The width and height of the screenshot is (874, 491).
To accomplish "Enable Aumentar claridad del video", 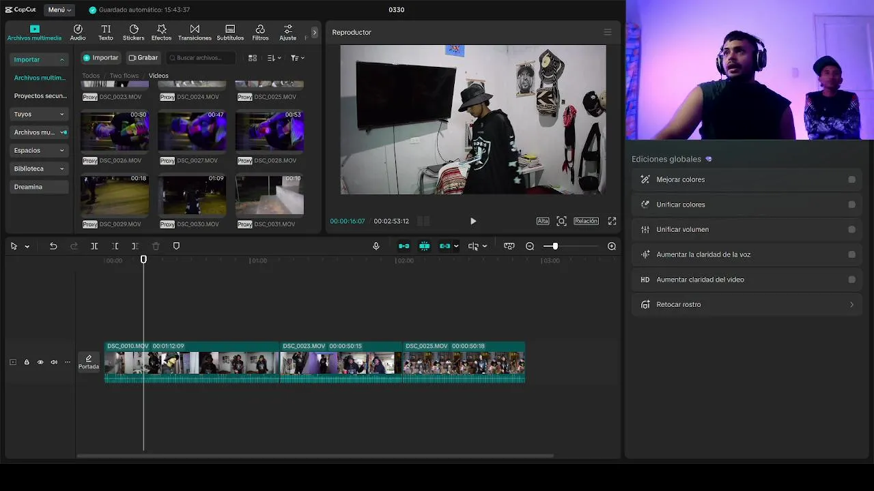I will (x=851, y=280).
